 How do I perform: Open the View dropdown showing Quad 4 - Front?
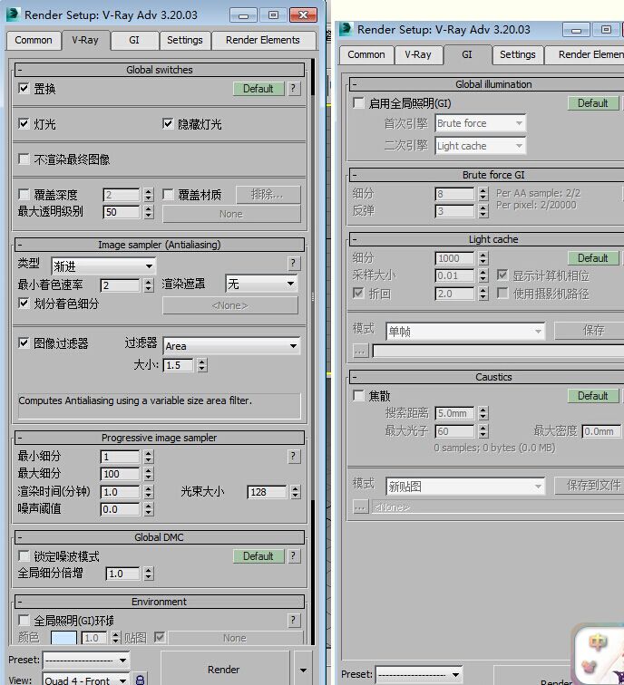pyautogui.click(x=85, y=680)
